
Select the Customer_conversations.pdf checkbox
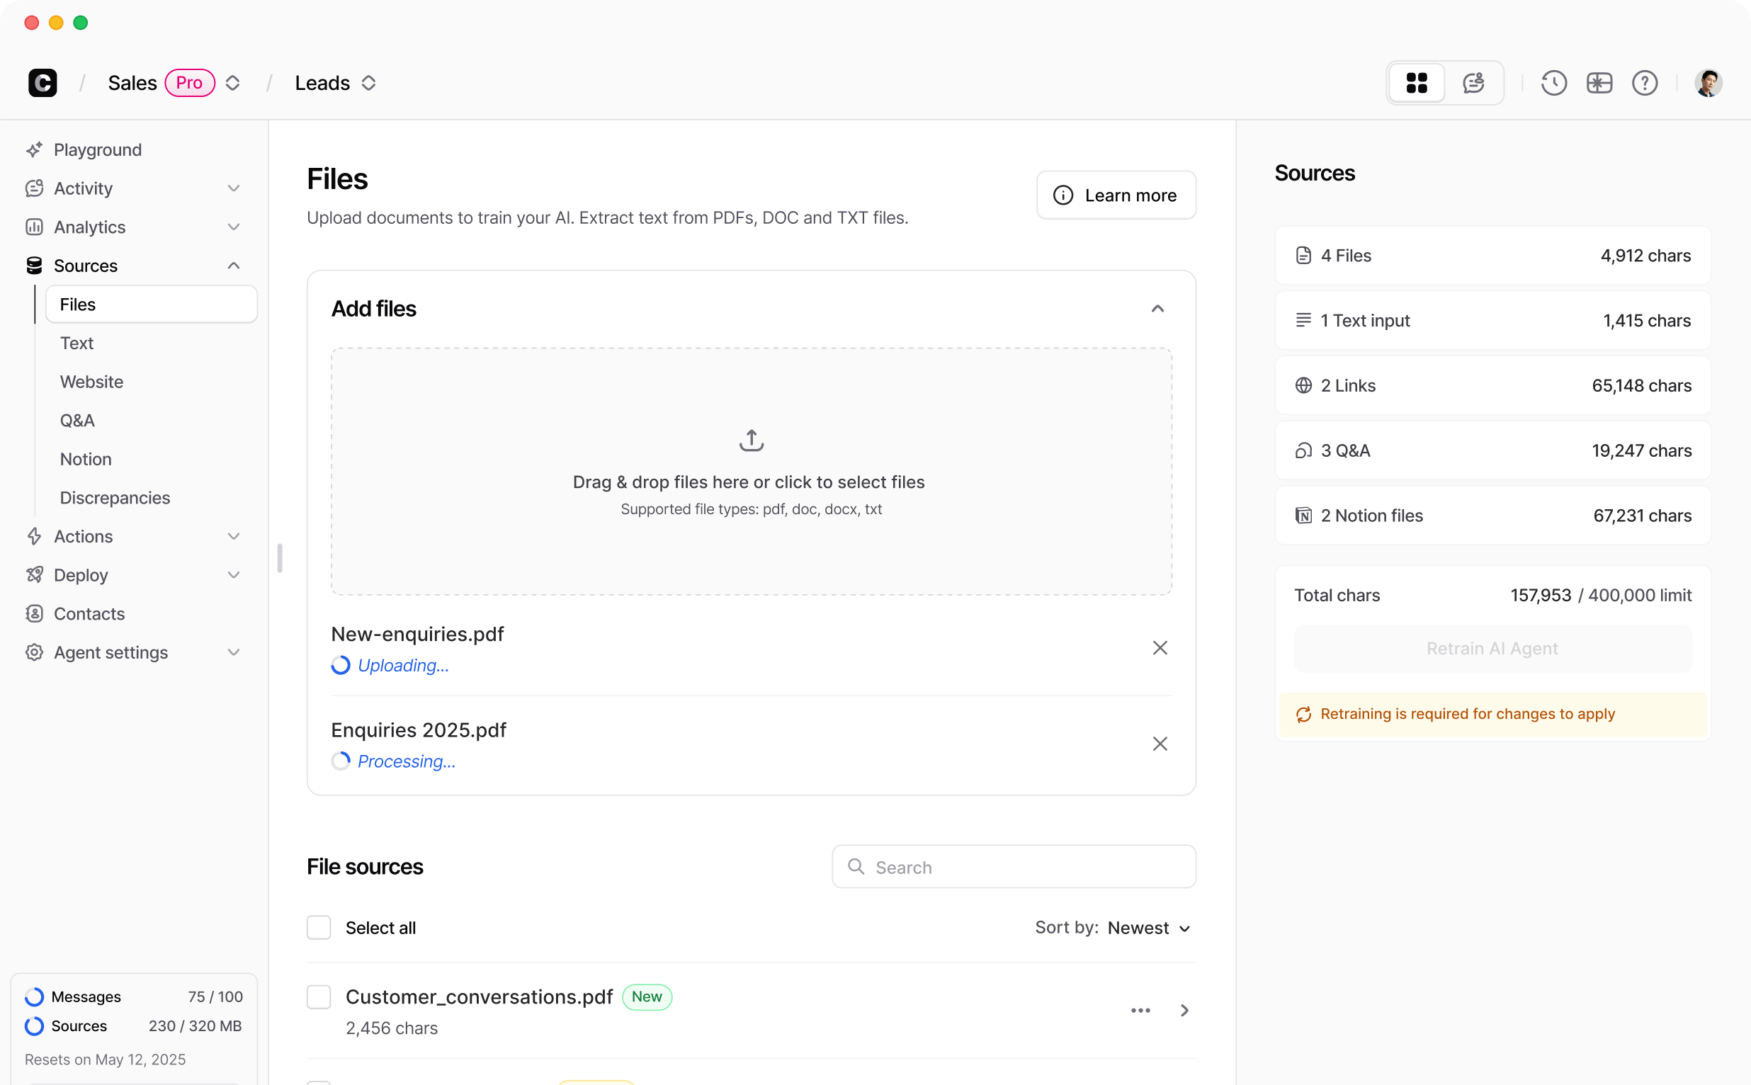319,996
